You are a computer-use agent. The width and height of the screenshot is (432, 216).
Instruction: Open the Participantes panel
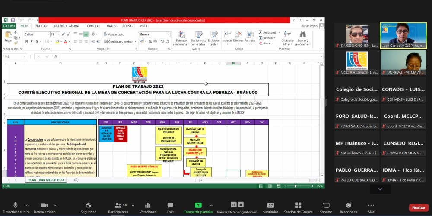tap(118, 206)
